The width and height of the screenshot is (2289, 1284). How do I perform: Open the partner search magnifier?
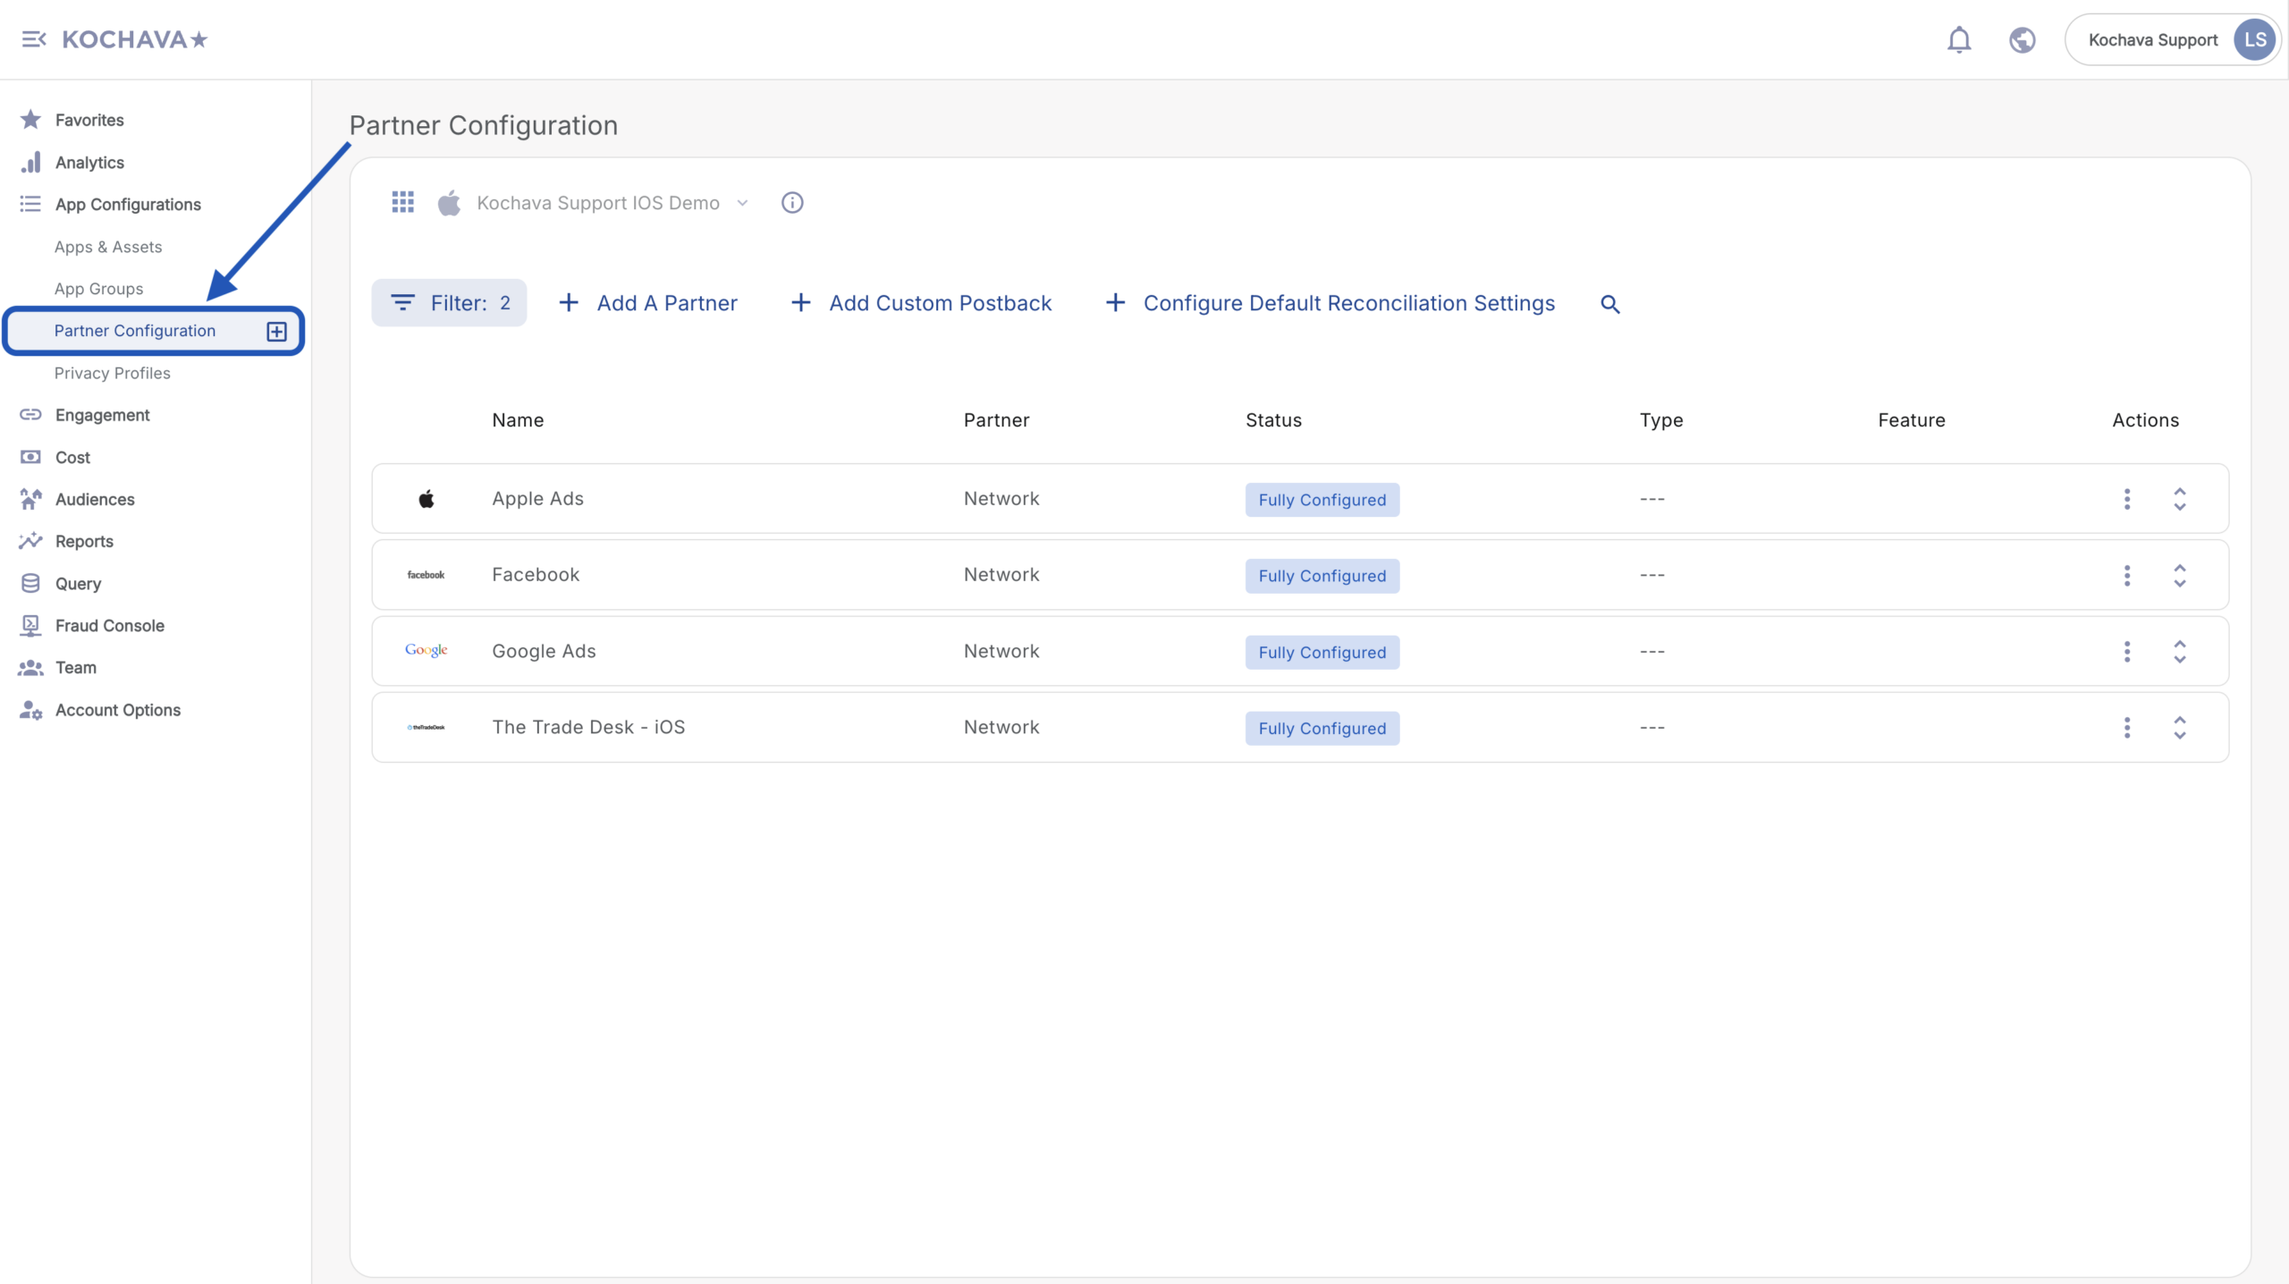[1609, 304]
